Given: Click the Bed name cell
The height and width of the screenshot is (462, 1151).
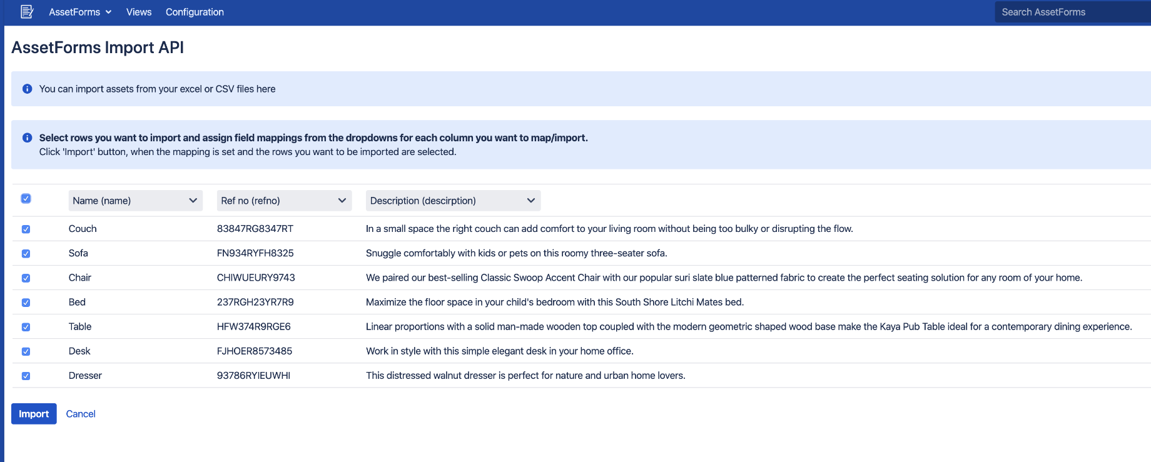Looking at the screenshot, I should tap(77, 302).
